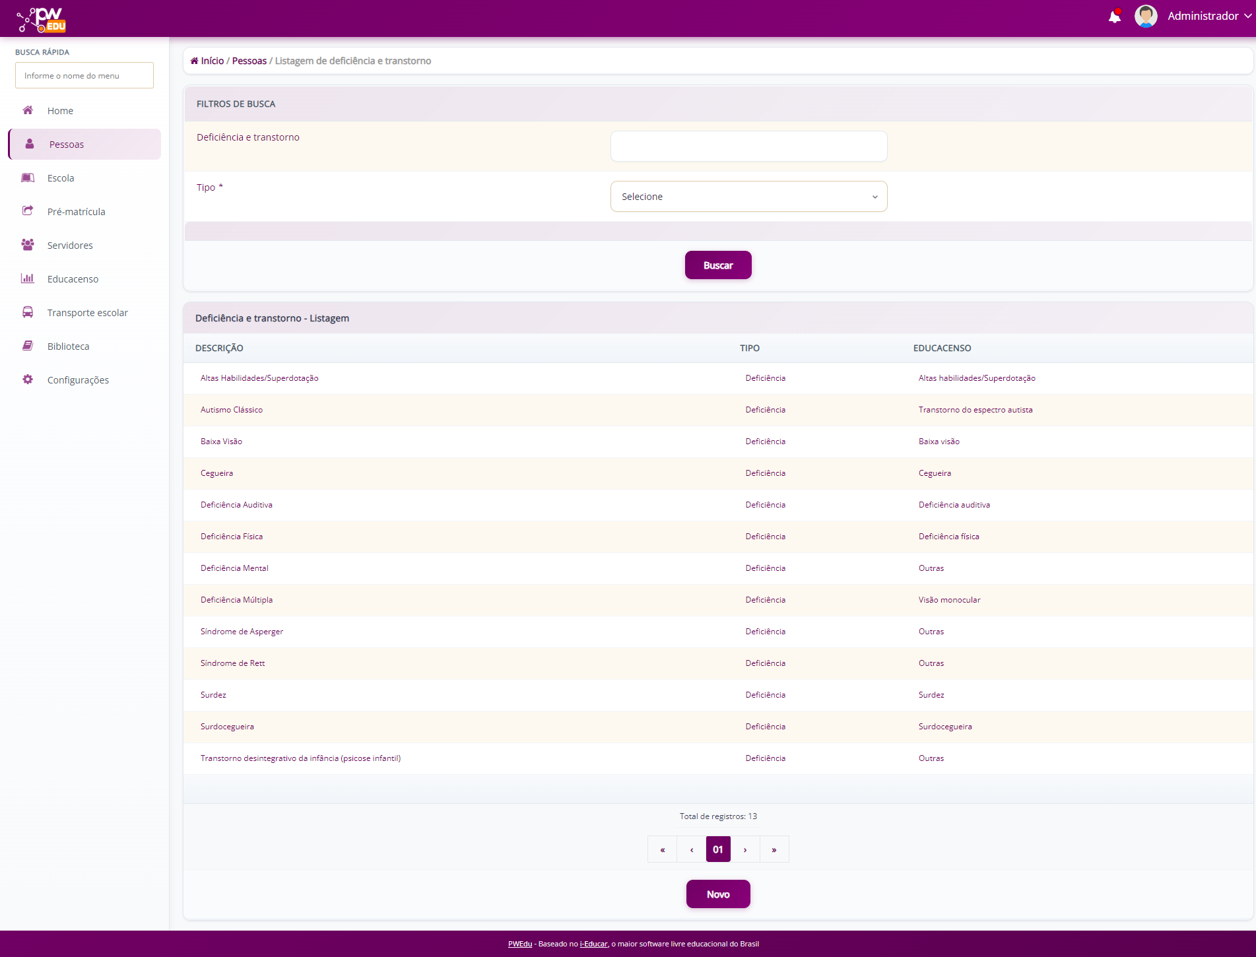This screenshot has width=1256, height=957.
Task: Select Pessoas in the sidebar menu
Action: coord(67,145)
